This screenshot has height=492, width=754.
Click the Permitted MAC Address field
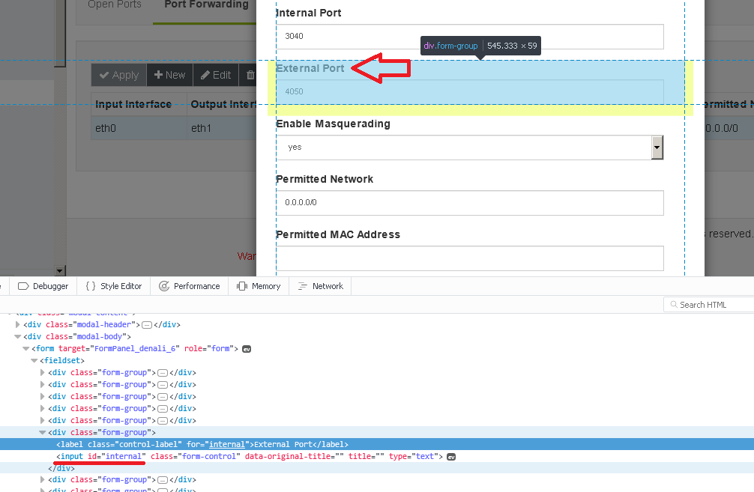click(x=470, y=258)
